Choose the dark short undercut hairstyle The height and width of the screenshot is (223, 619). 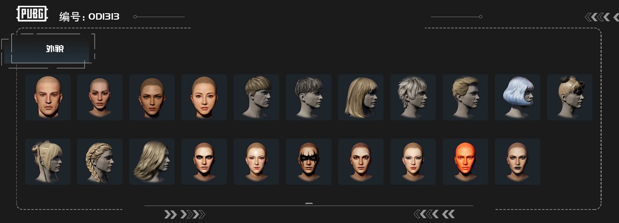pos(309,97)
